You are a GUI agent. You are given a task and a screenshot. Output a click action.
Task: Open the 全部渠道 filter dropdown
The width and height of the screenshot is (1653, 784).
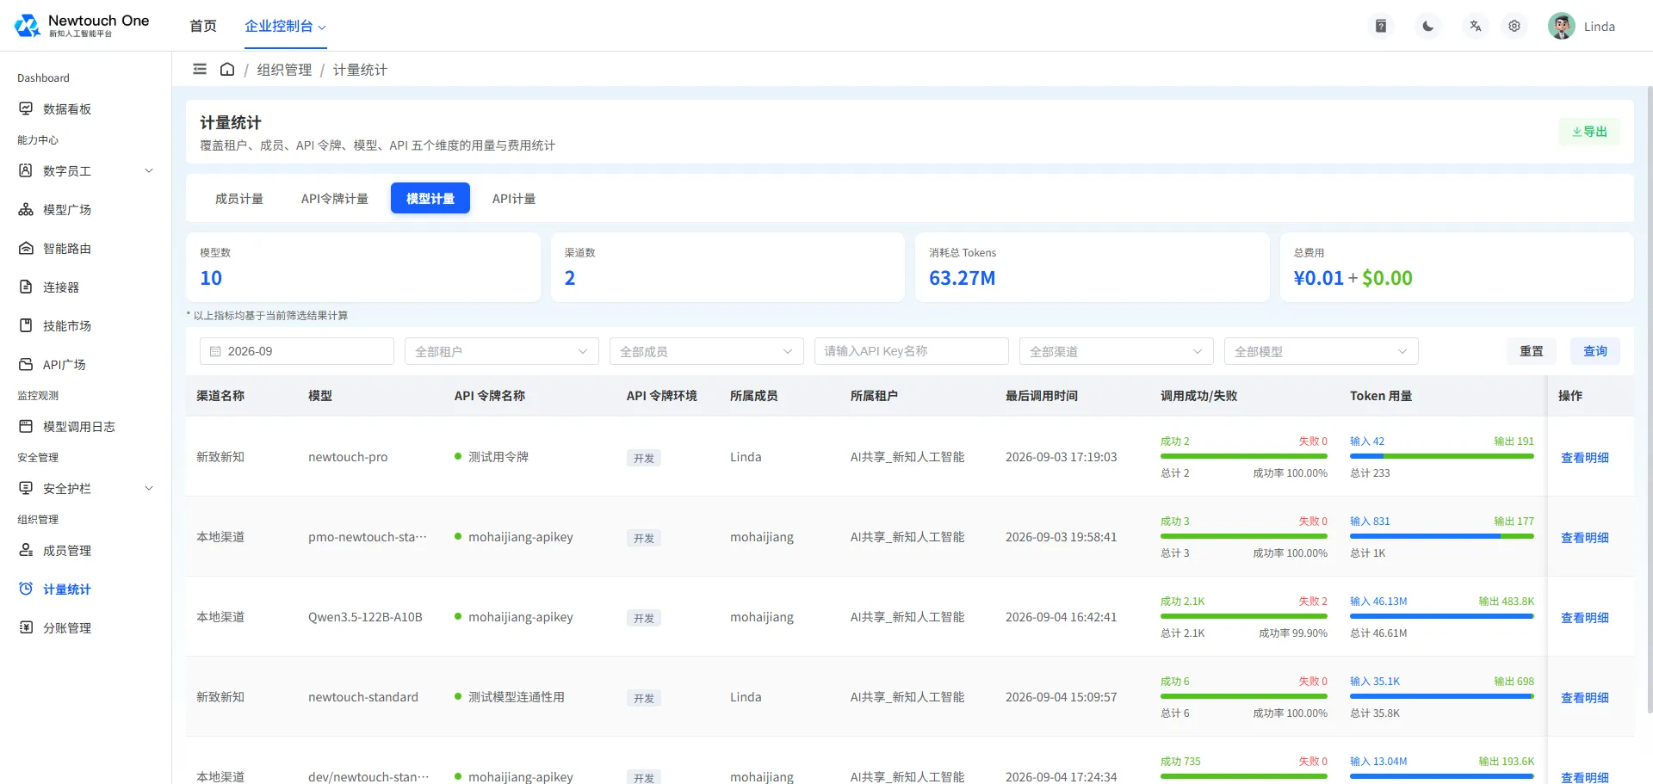(1117, 351)
